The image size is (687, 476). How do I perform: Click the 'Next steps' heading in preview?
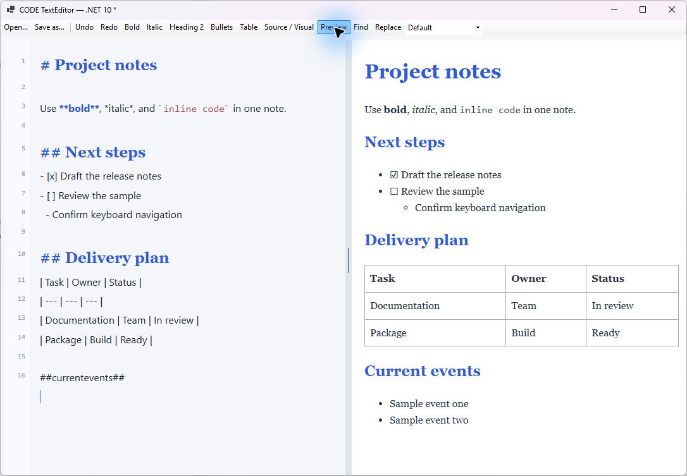point(404,142)
